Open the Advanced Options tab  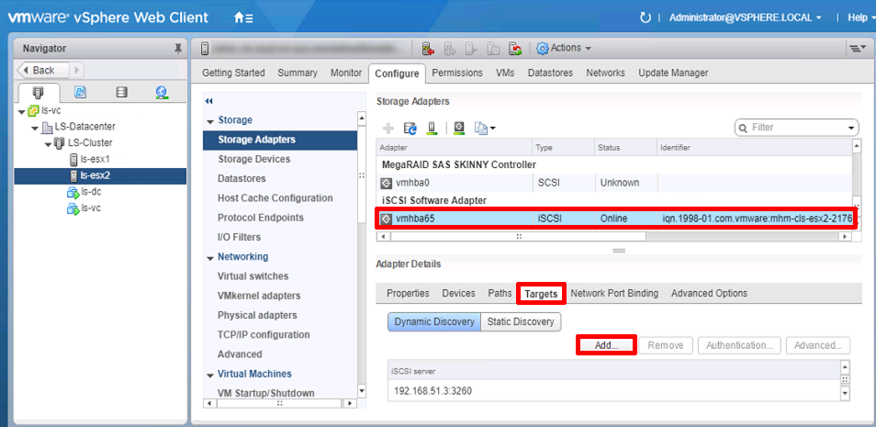710,294
